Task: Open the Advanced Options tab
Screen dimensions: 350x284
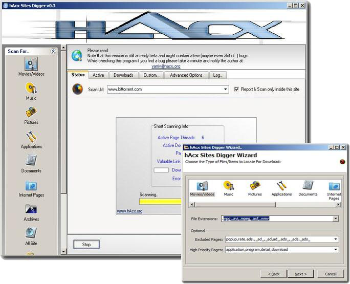Action: [186, 75]
